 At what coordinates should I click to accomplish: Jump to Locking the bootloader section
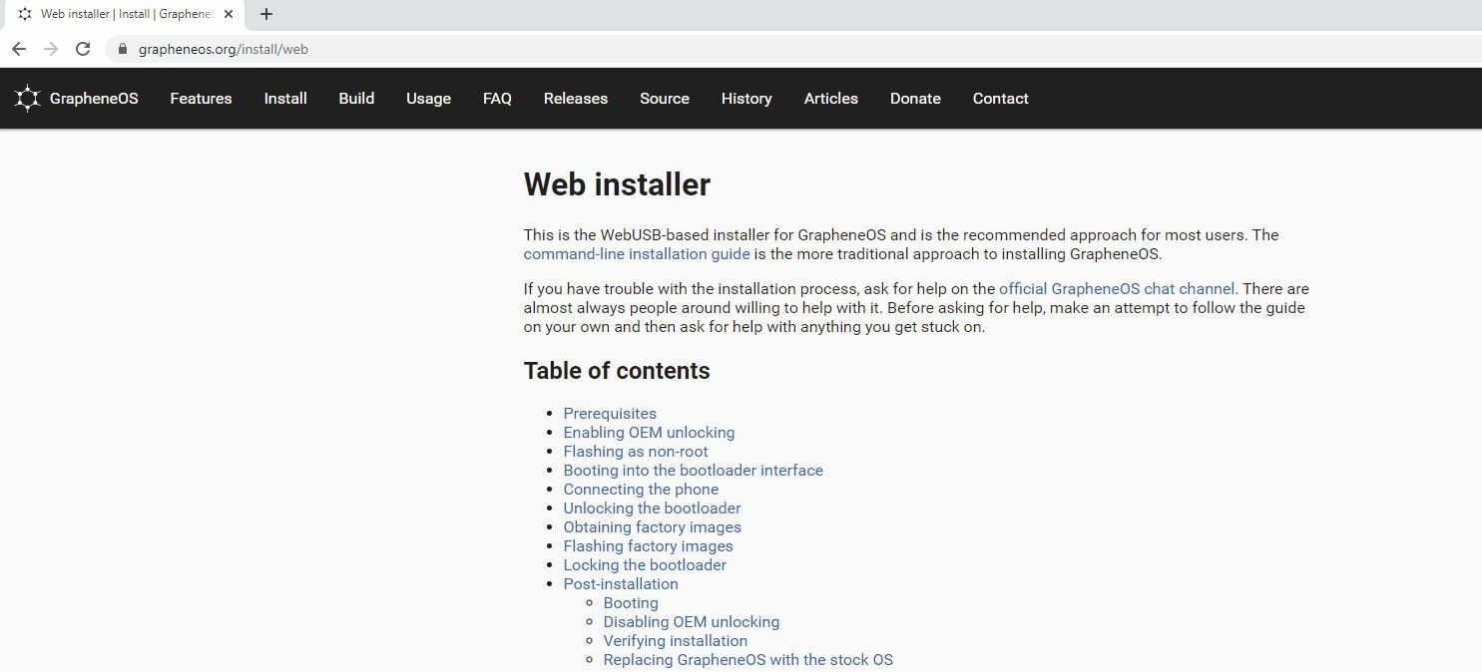(x=645, y=565)
